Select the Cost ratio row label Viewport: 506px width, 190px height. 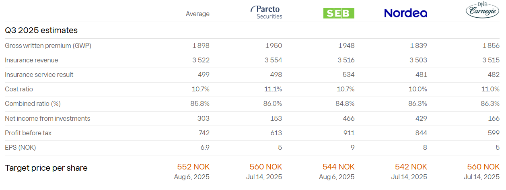pyautogui.click(x=19, y=89)
